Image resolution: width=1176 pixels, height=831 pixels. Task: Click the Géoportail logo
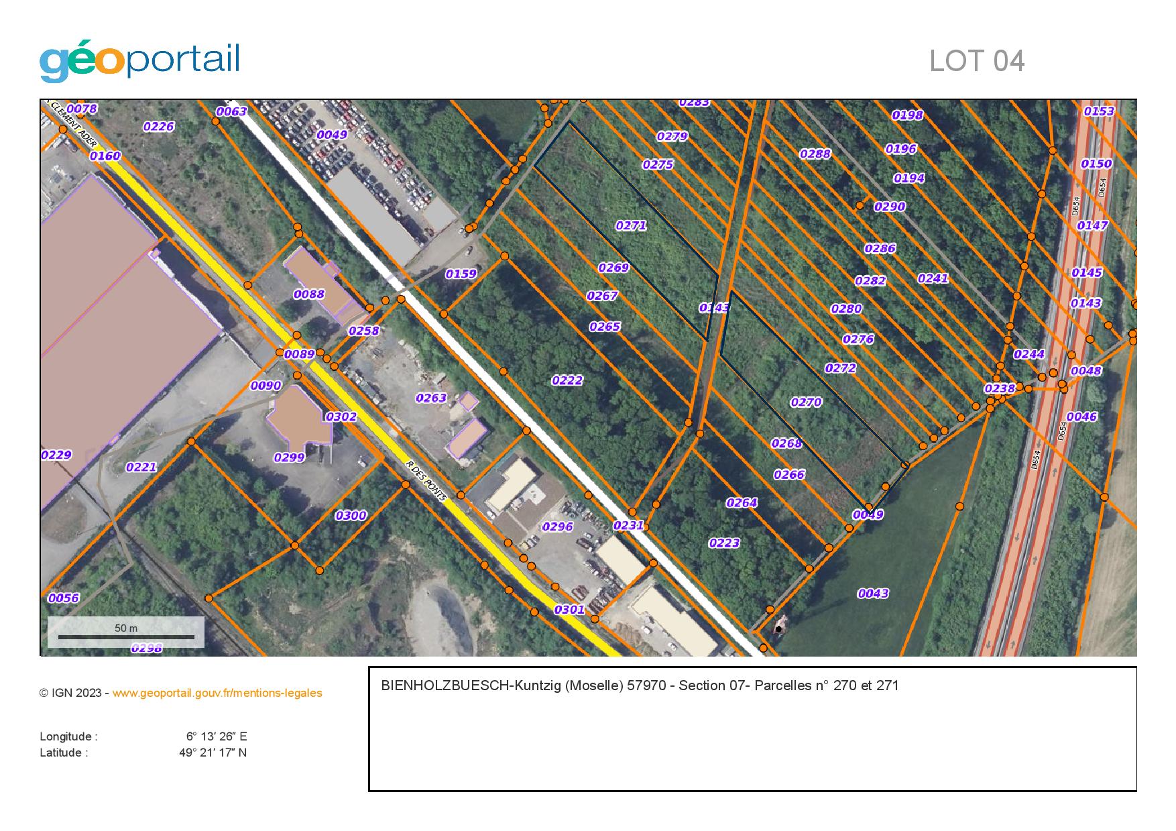[139, 62]
